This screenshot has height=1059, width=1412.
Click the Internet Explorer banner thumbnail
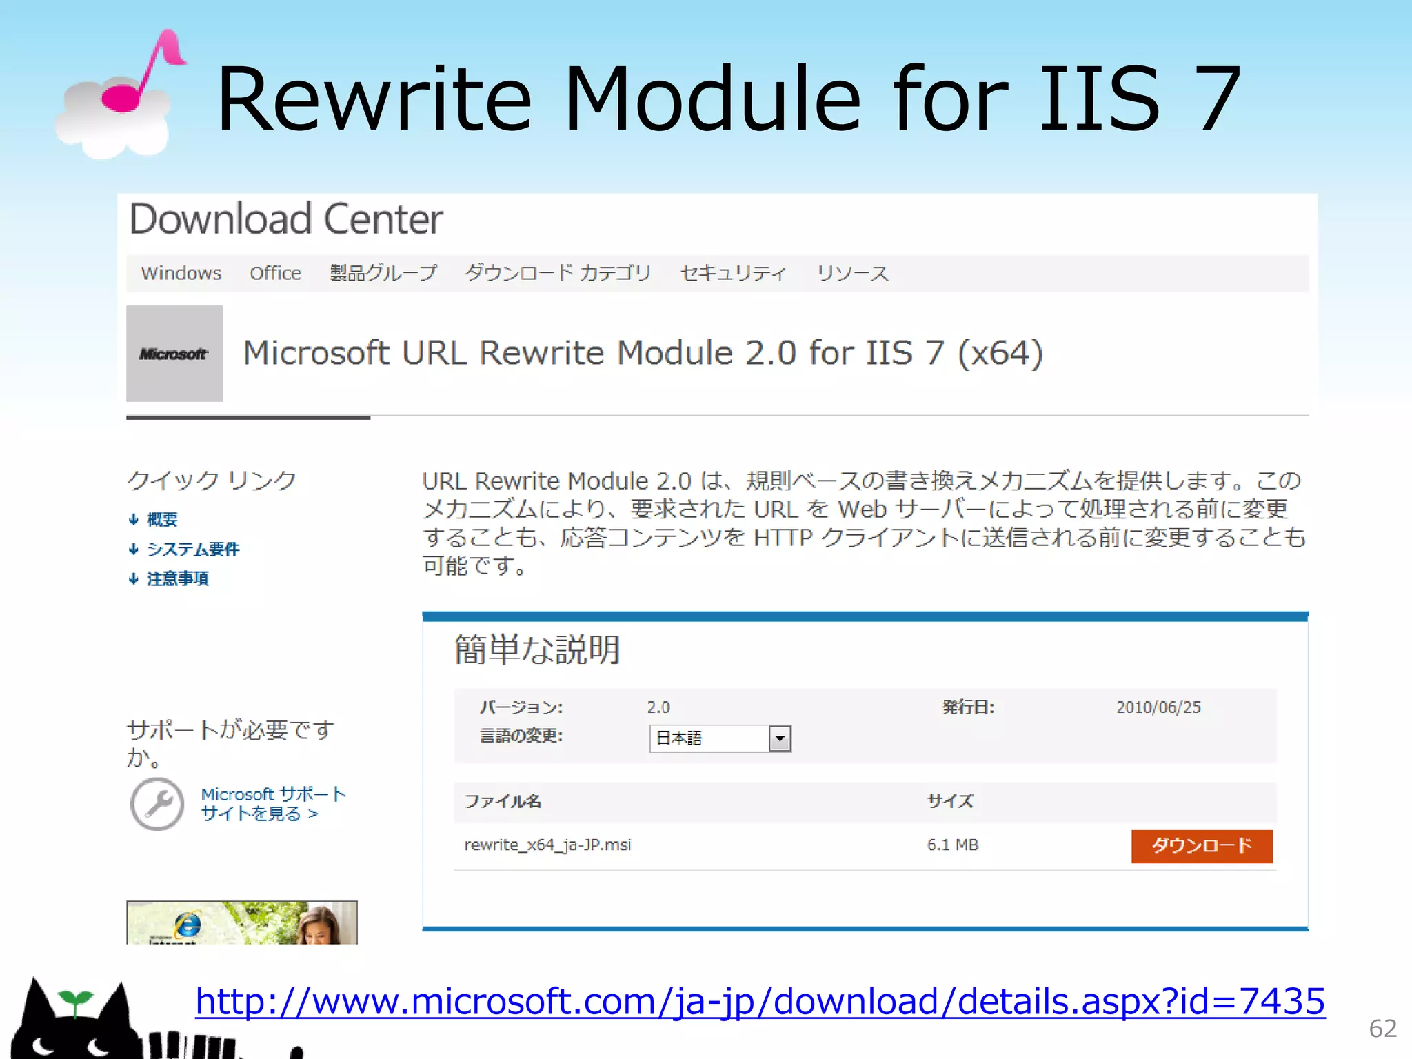(242, 922)
